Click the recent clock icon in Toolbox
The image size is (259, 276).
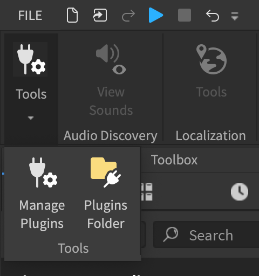[x=240, y=192]
